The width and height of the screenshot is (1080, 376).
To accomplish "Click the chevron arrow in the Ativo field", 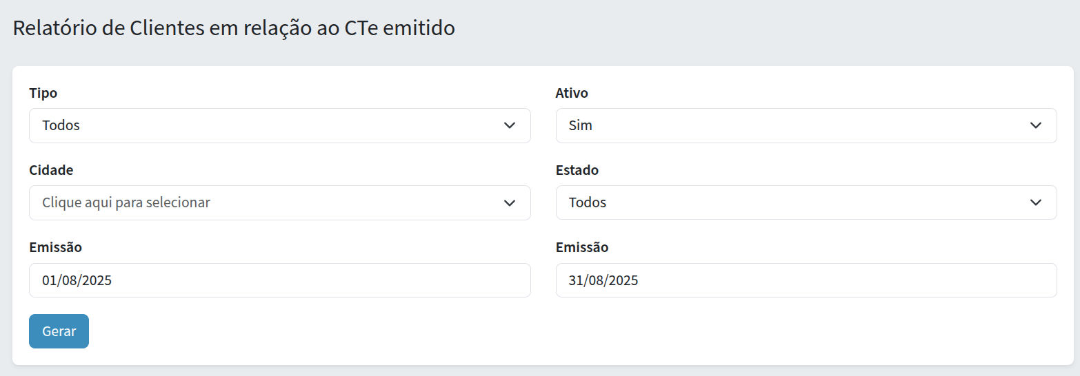I will click(1035, 125).
